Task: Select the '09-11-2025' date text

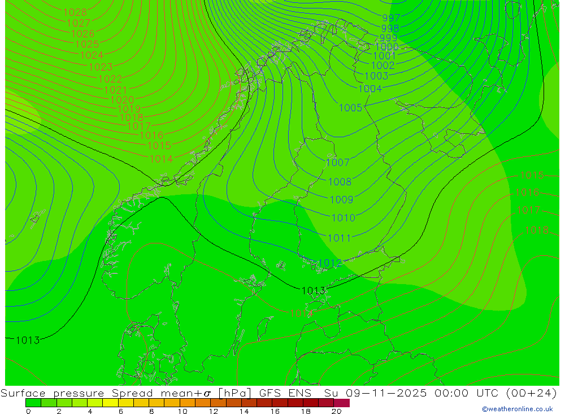Action: [386, 393]
